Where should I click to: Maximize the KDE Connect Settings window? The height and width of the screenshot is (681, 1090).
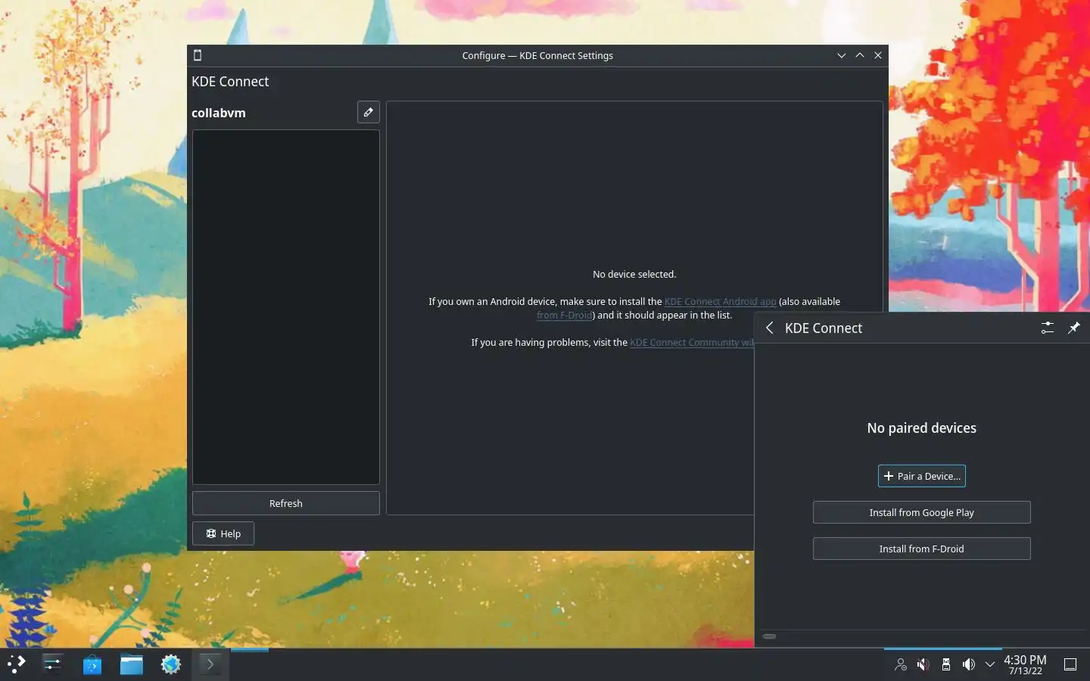(859, 55)
